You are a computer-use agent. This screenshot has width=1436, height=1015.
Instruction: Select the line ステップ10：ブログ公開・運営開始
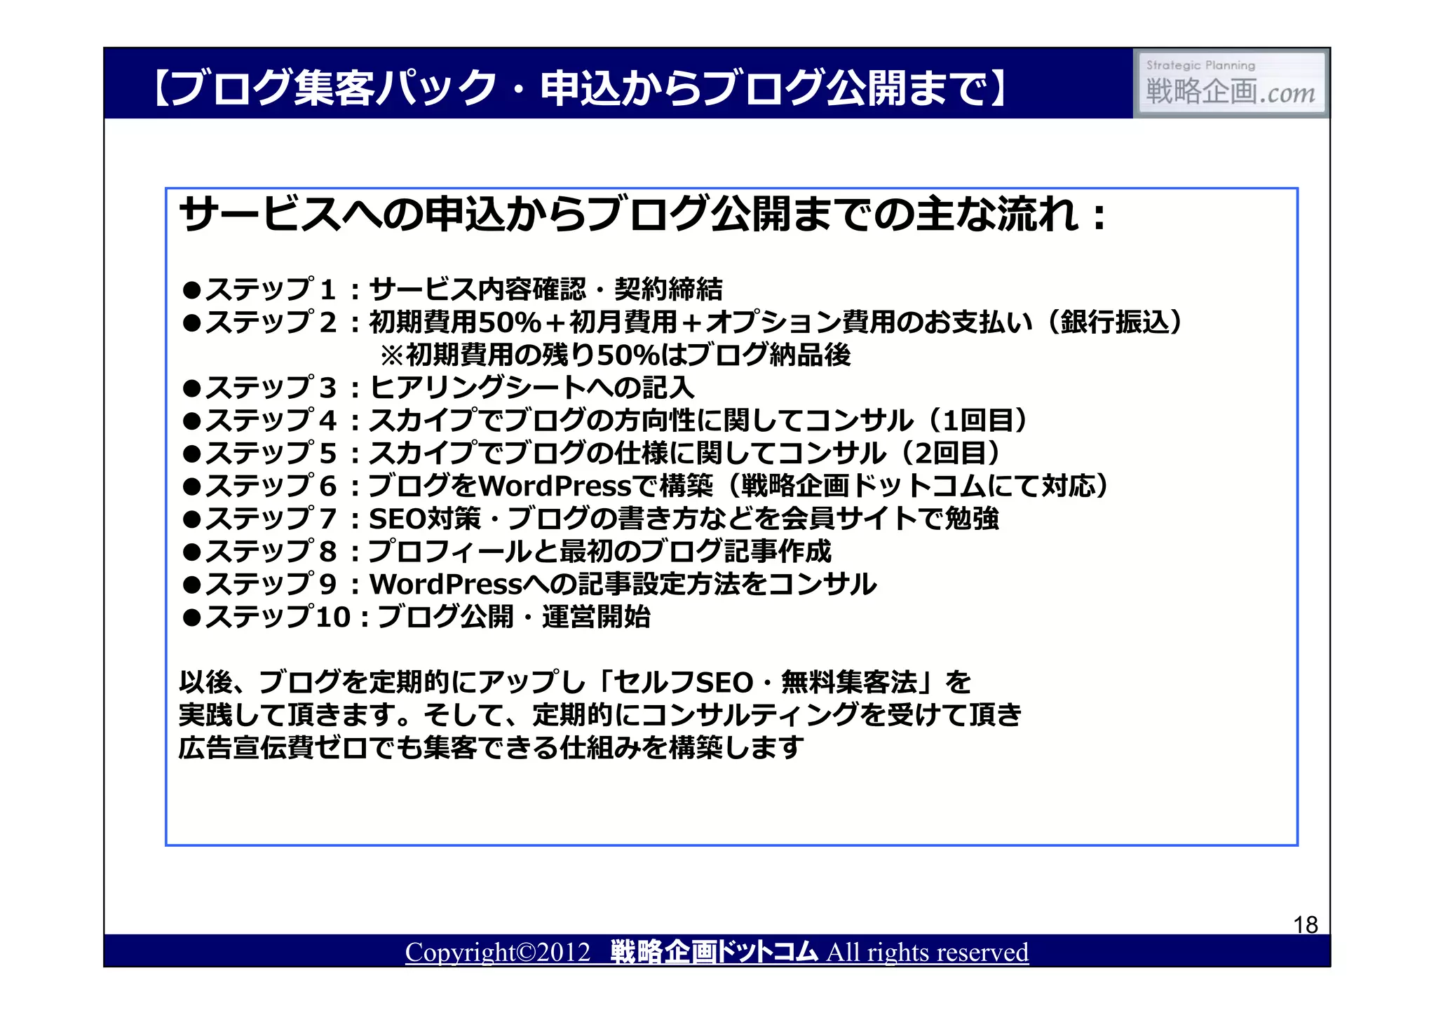416,617
